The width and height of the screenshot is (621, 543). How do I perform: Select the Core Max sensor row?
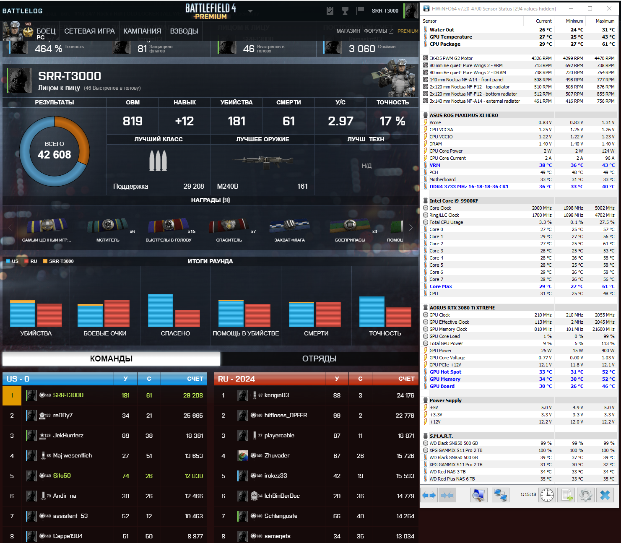519,286
